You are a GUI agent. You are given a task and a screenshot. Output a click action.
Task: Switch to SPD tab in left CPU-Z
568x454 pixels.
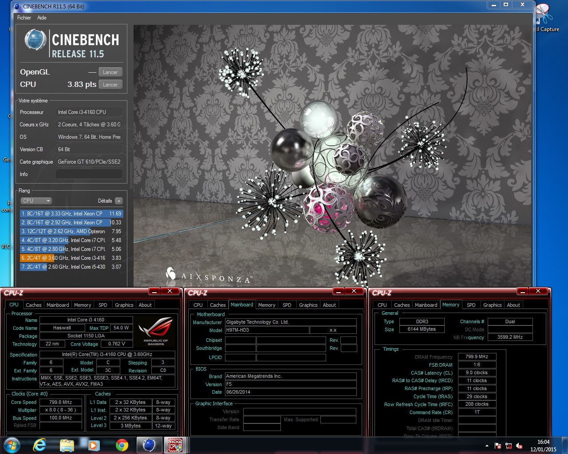click(x=103, y=305)
